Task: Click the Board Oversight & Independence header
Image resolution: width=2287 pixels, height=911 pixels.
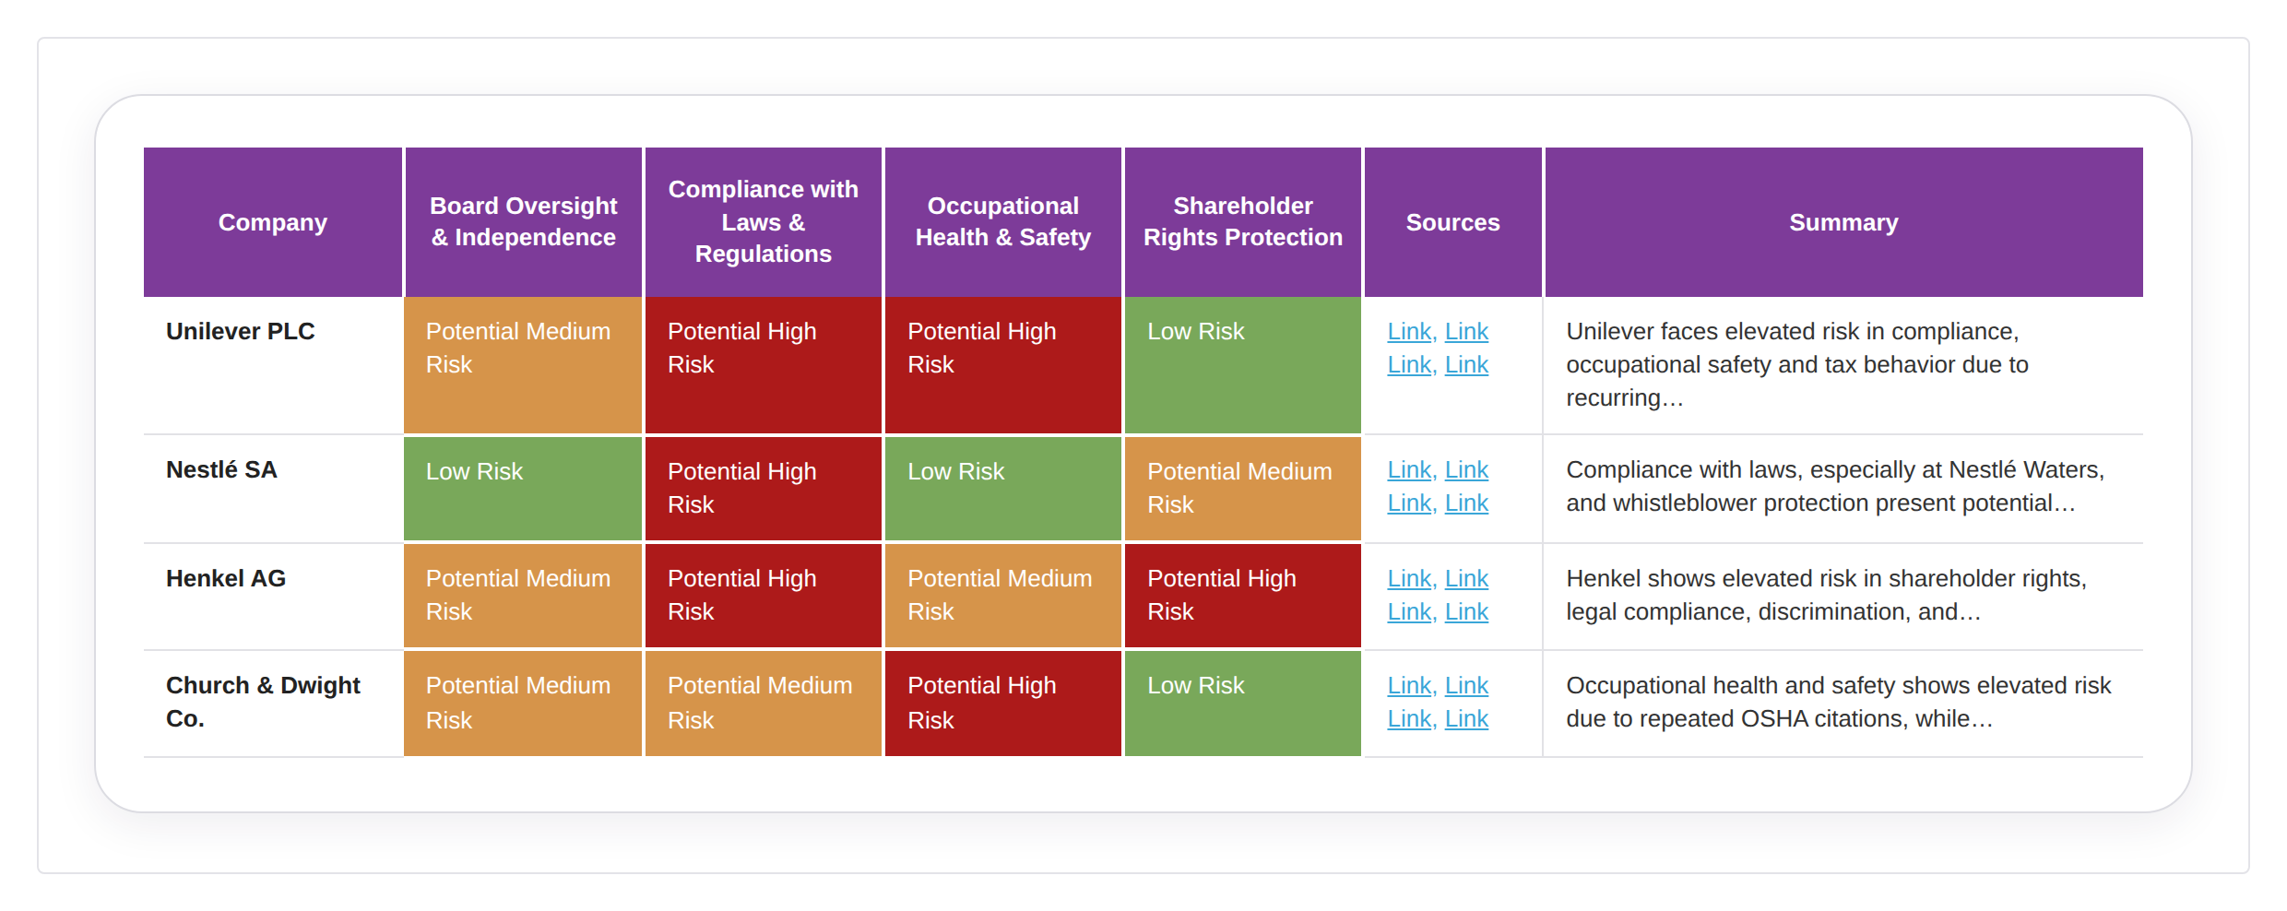Action: click(x=523, y=222)
